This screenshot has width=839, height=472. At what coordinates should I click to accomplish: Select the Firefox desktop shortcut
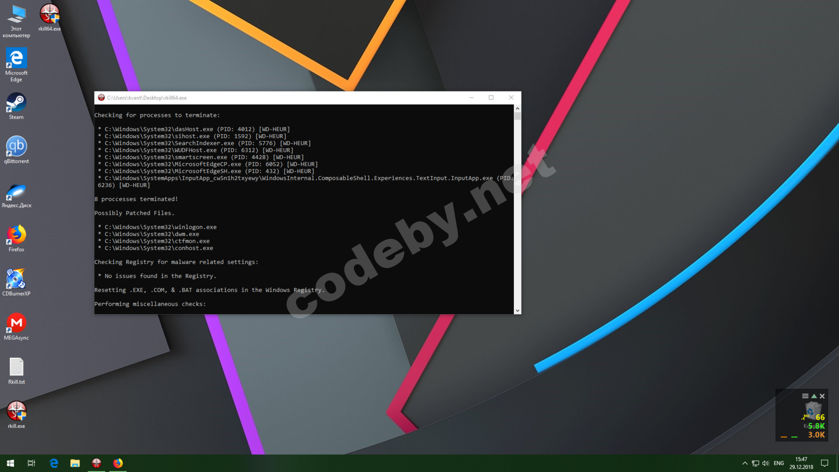(16, 239)
